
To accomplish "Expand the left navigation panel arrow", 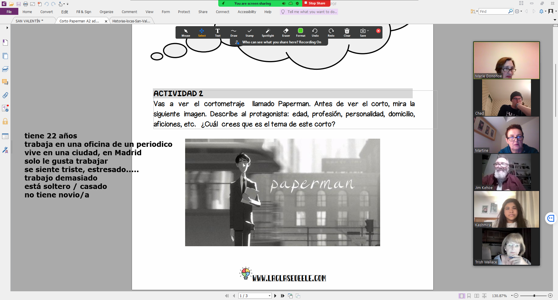I will 7,28.
